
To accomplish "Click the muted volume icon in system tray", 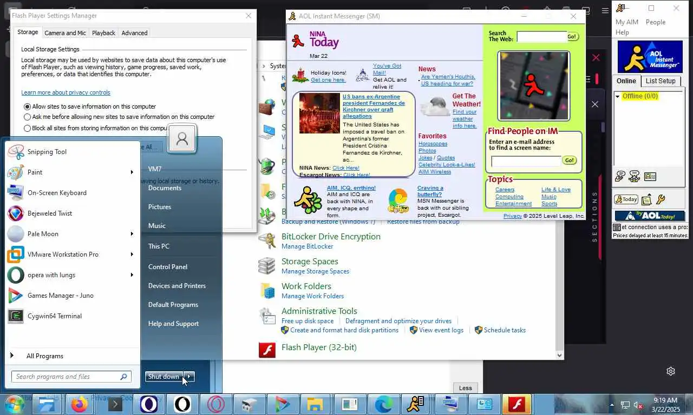I will pos(638,405).
